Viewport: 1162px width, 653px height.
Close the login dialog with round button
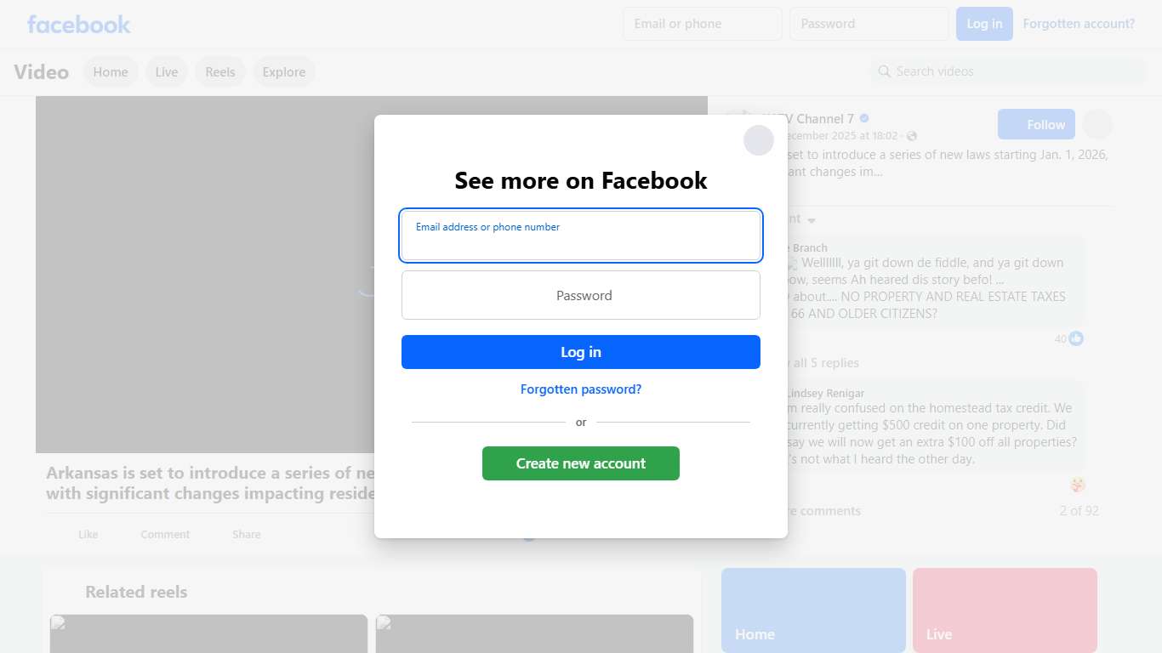(759, 140)
